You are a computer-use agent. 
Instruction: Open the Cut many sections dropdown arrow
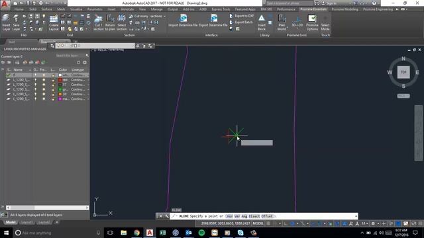[164, 16]
